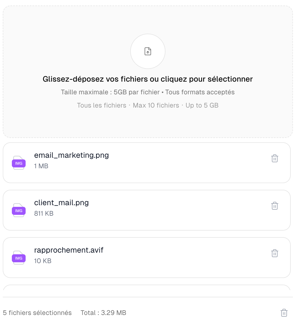The width and height of the screenshot is (294, 326).
Task: Click the client_mail.png file name
Action: point(61,203)
